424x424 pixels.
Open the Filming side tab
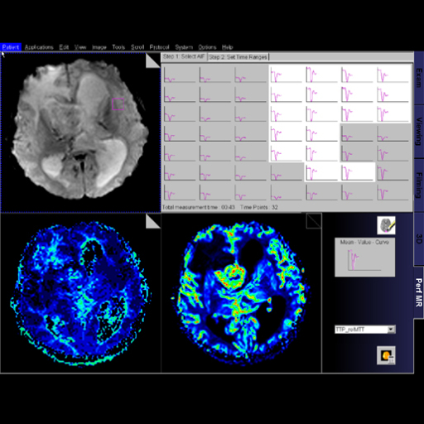pyautogui.click(x=419, y=185)
